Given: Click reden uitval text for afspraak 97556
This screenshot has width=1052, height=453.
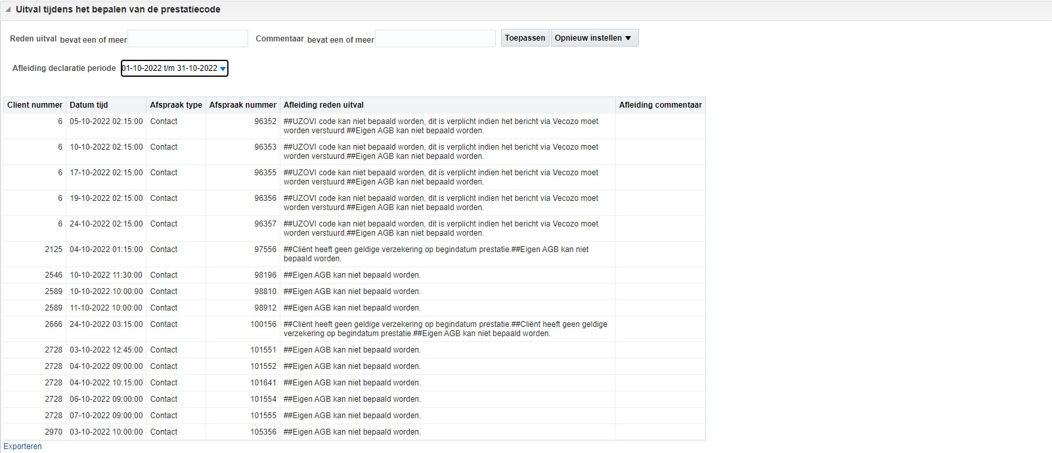Looking at the screenshot, I should coord(436,254).
